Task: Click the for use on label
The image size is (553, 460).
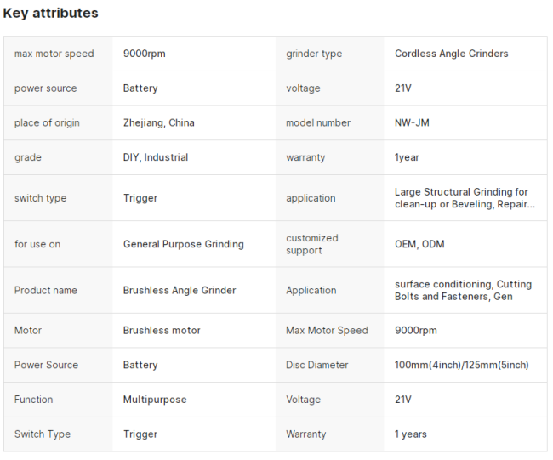Action: [x=37, y=244]
